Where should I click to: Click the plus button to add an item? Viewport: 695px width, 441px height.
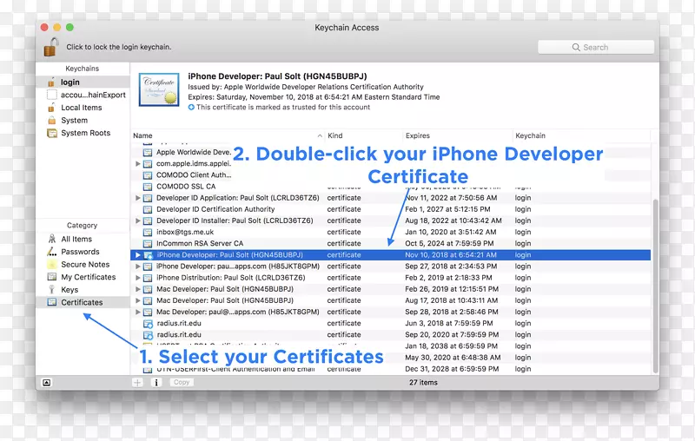point(137,382)
